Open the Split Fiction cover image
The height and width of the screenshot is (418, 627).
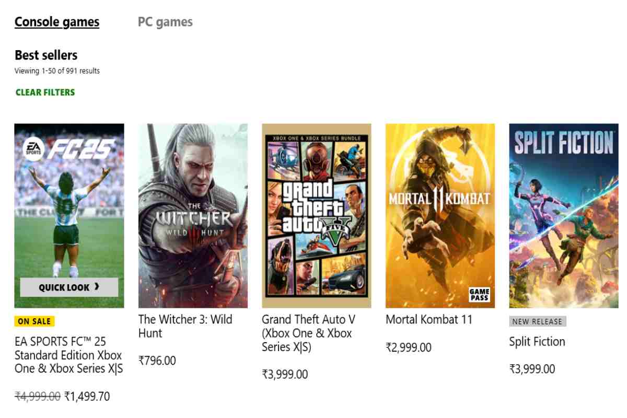click(x=564, y=215)
